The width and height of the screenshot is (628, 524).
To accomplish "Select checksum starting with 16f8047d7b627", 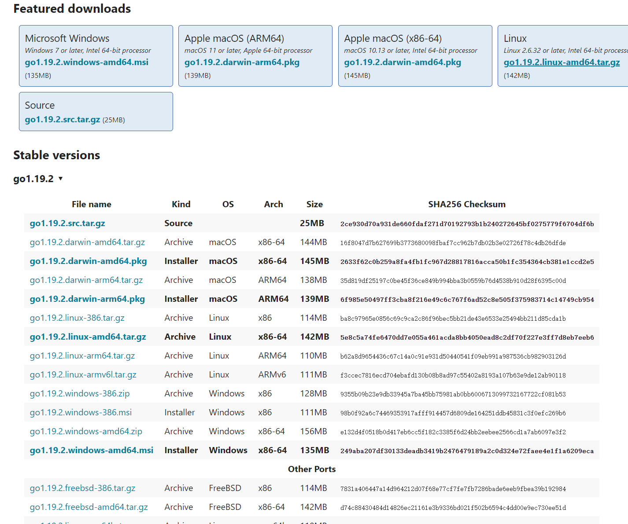I will pyautogui.click(x=453, y=243).
